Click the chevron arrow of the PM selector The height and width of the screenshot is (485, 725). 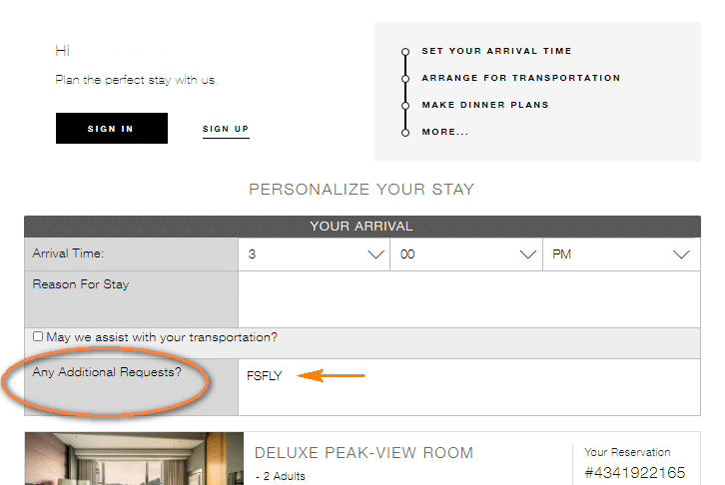681,254
